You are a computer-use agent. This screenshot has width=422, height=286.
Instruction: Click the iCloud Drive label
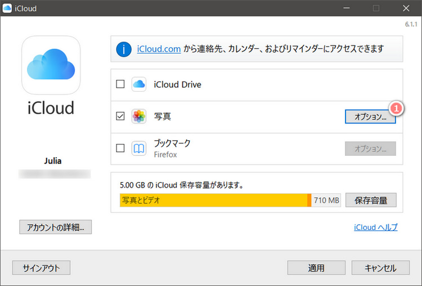(177, 84)
